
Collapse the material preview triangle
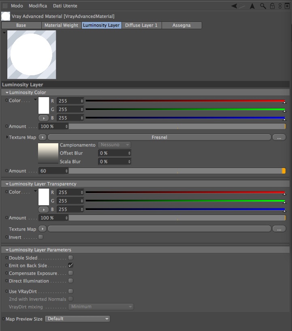pos(4,33)
